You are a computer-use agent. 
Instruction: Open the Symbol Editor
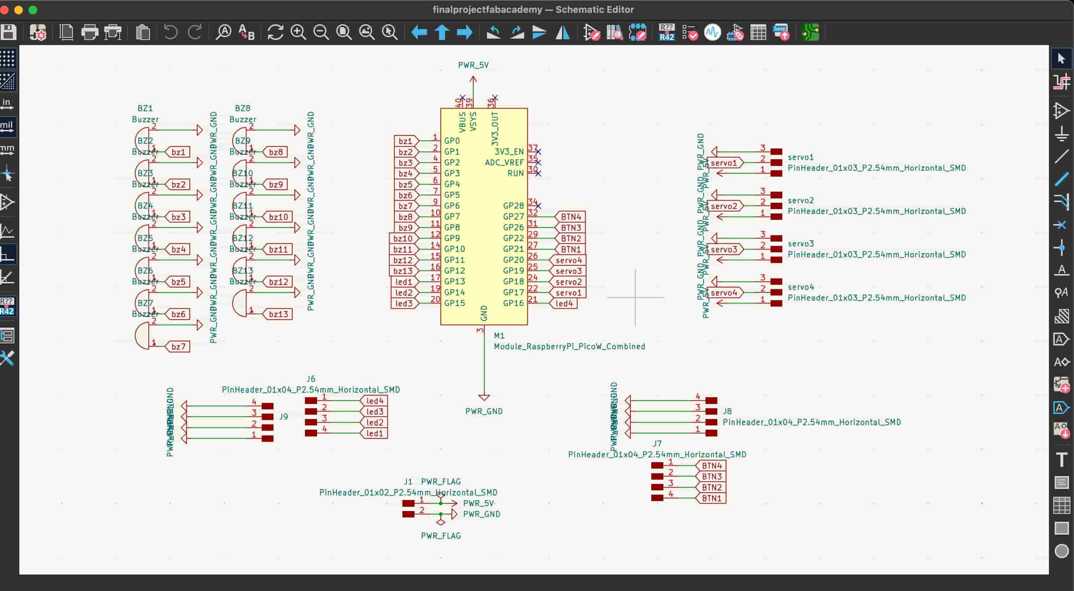[x=591, y=32]
